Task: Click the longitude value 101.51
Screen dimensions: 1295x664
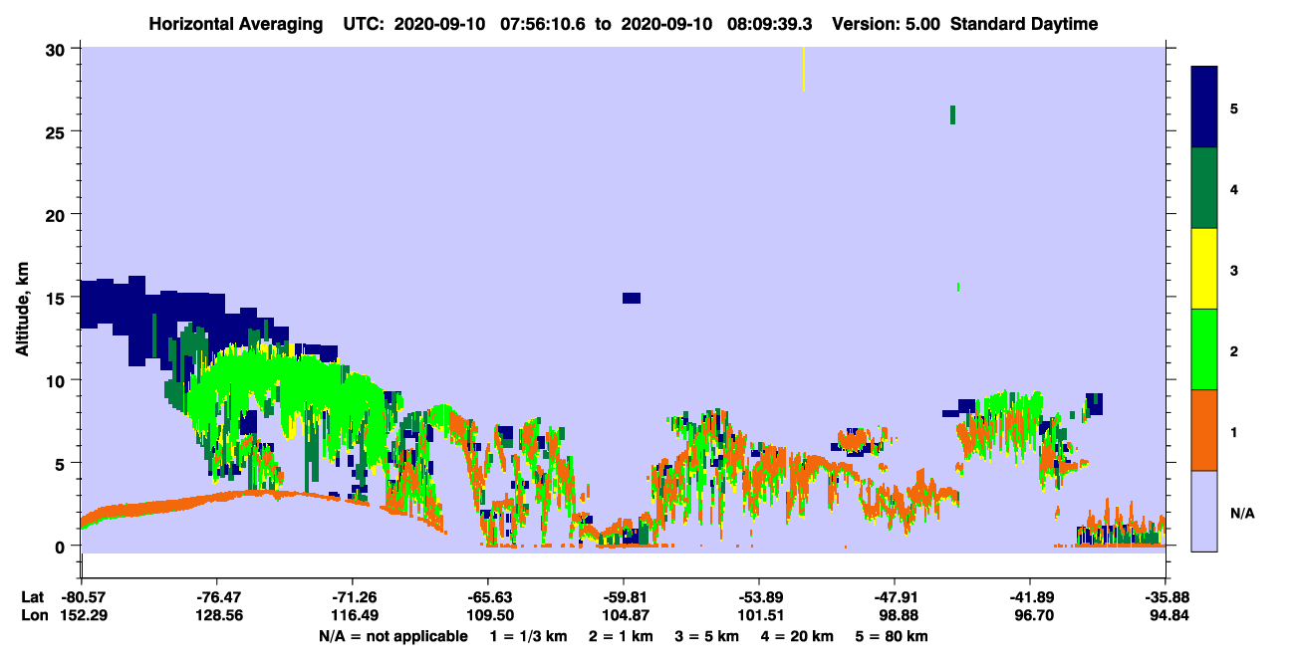Action: (x=759, y=616)
